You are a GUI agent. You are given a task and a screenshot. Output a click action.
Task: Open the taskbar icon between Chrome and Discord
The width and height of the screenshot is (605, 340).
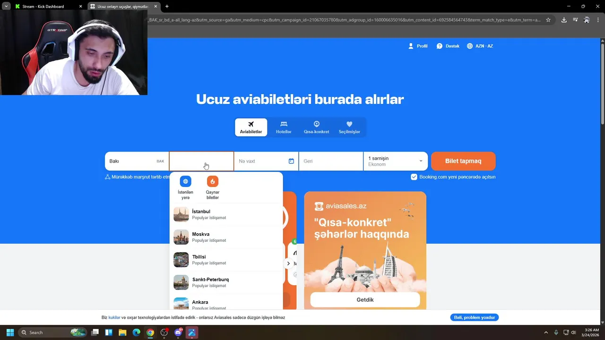click(164, 332)
